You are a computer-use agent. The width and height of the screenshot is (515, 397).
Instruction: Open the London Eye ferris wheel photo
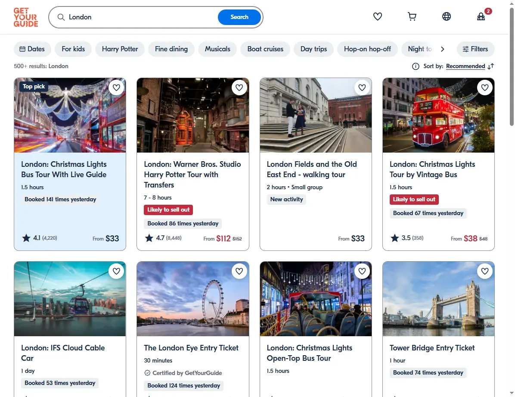click(x=193, y=299)
